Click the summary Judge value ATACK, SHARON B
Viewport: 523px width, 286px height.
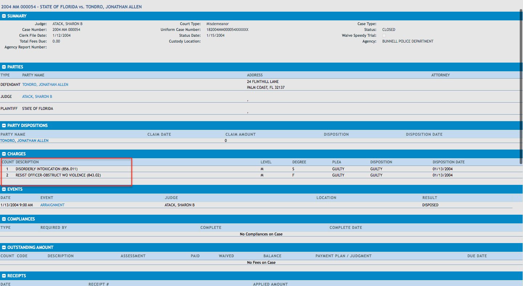tap(68, 24)
